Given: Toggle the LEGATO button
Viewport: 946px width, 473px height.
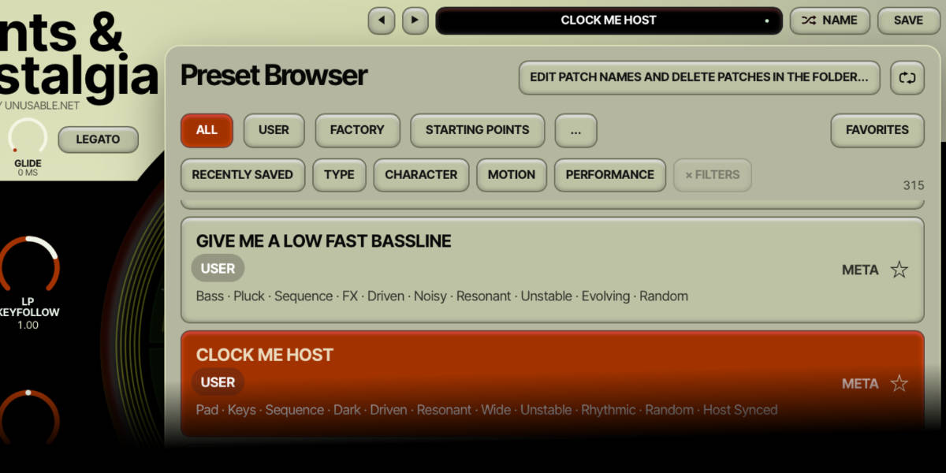Looking at the screenshot, I should tap(98, 140).
